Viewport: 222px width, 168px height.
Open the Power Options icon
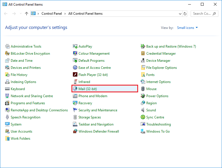(x=143, y=96)
